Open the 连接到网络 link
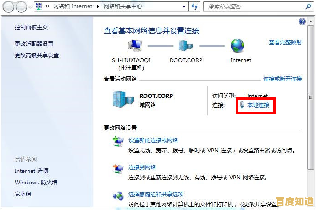The width and height of the screenshot is (316, 210). (142, 167)
